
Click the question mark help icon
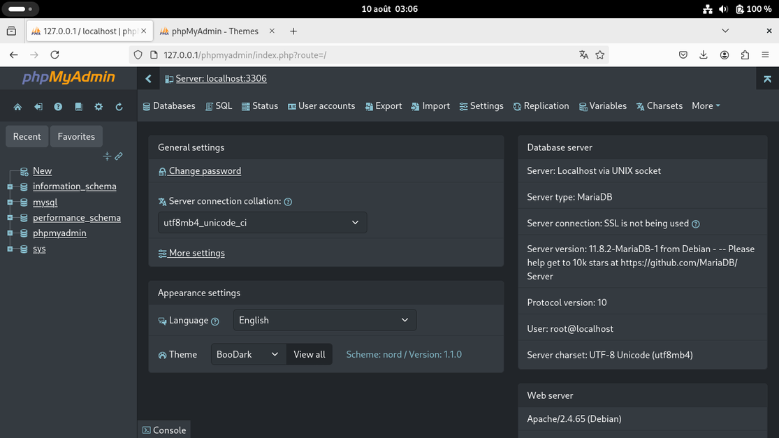pos(58,108)
